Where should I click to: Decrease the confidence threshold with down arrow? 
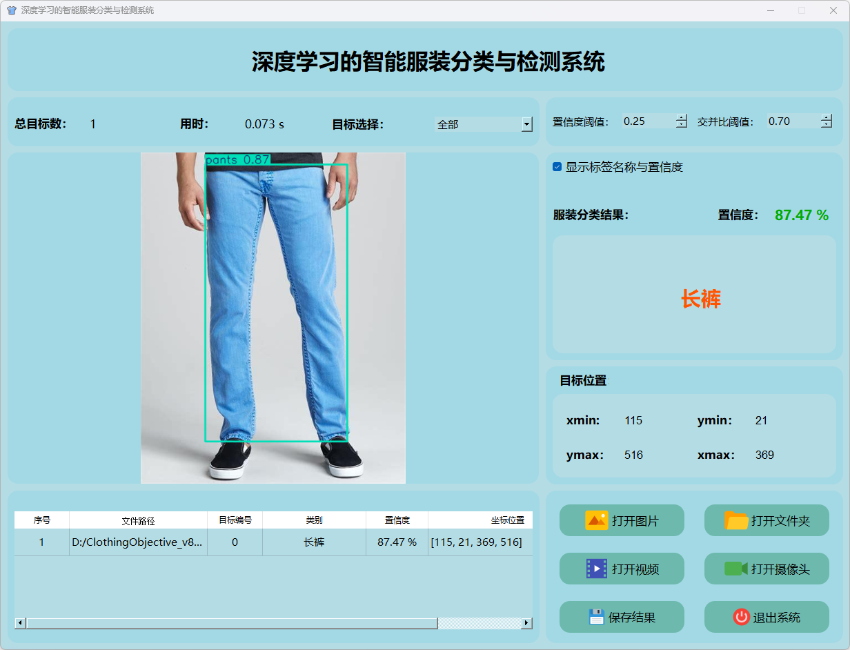coord(682,125)
